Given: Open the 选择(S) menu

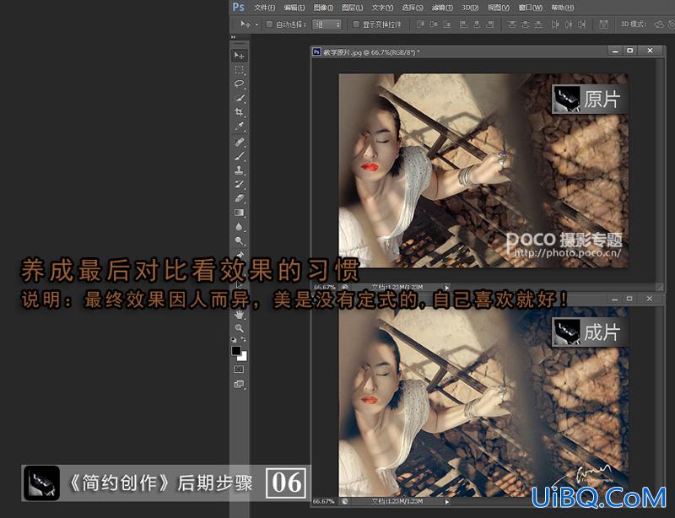Looking at the screenshot, I should pos(413,8).
